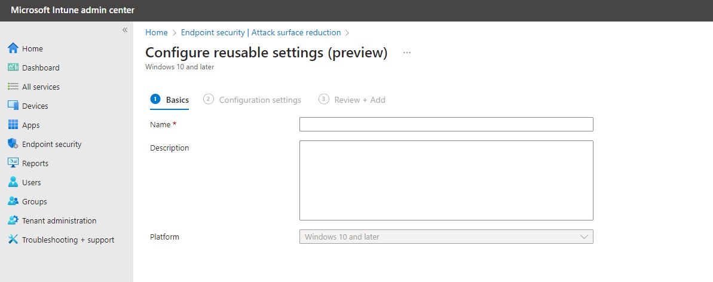Open Endpoint security | Attack surface reduction breadcrumb

pos(261,33)
